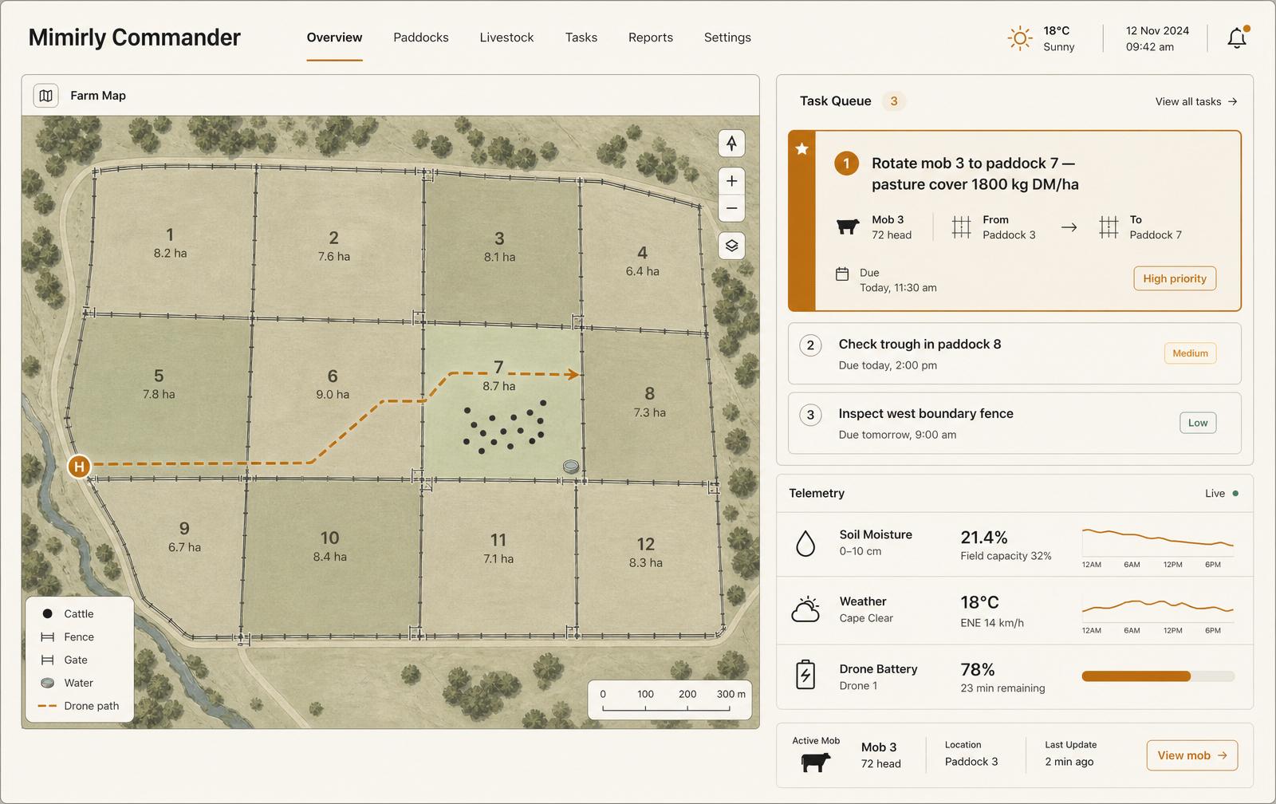1276x804 pixels.
Task: Click the sunny weather icon in header
Action: tap(1020, 38)
